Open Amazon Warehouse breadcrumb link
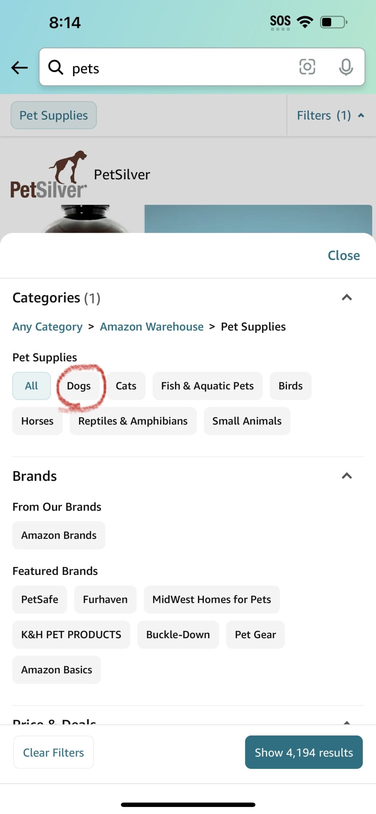This screenshot has width=376, height=814. [x=152, y=327]
